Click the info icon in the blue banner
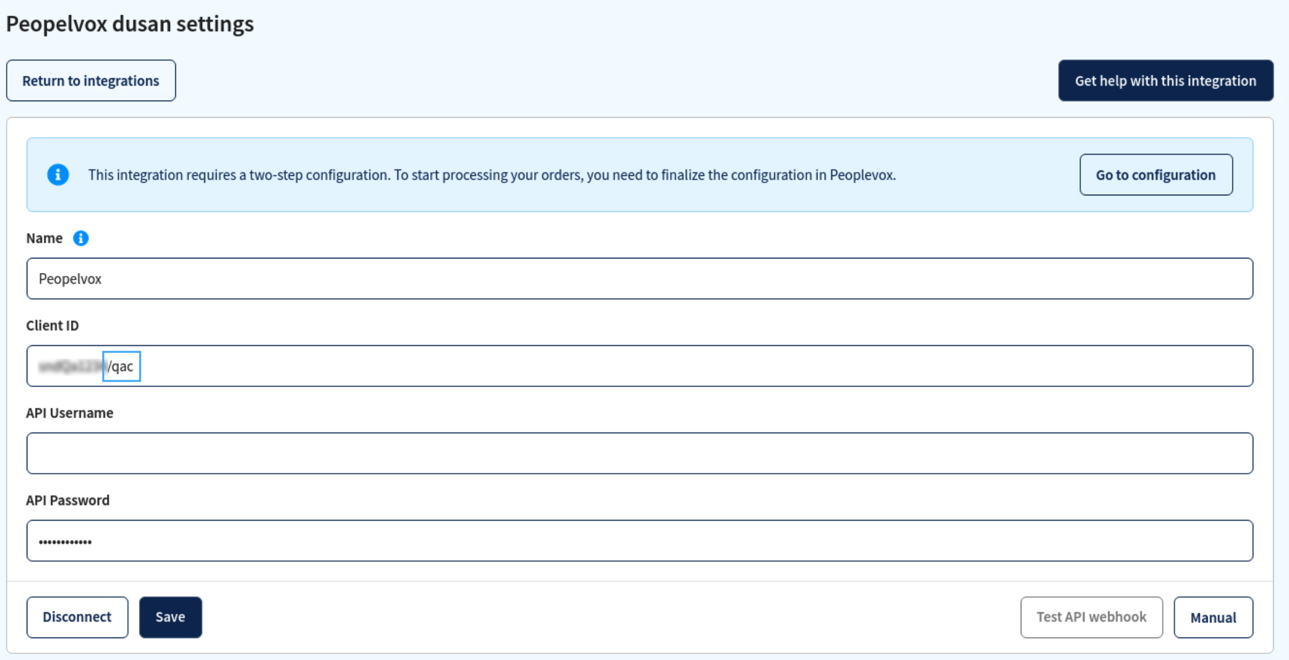 (x=58, y=175)
